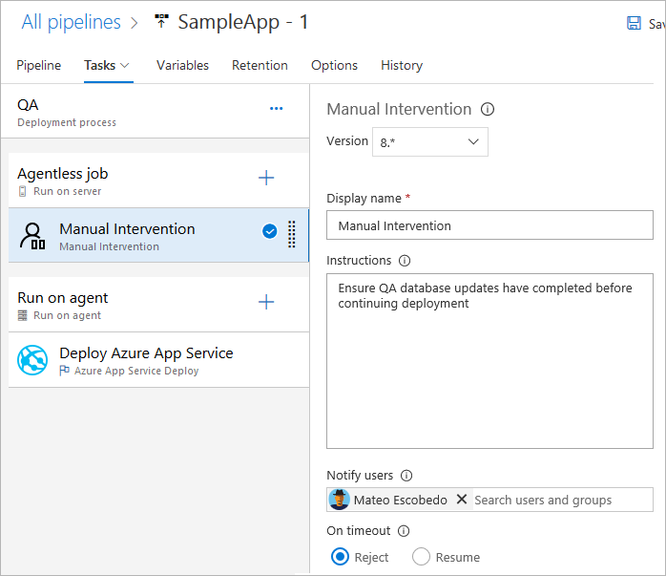Viewport: 666px width, 576px height.
Task: Click the flag icon beside Azure App Service Deploy
Action: [64, 371]
